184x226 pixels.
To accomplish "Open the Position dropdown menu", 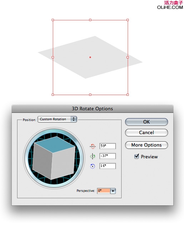I will coord(57,119).
